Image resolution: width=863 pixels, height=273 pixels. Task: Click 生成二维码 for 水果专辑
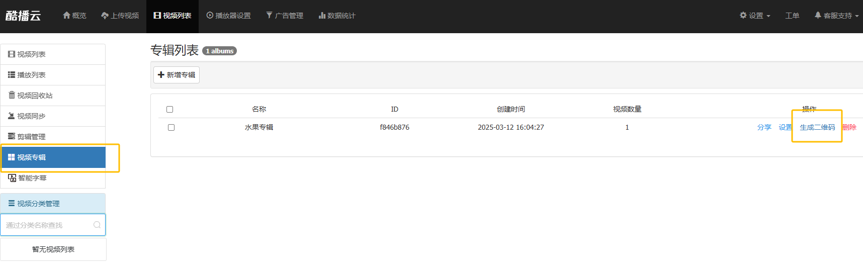[817, 127]
